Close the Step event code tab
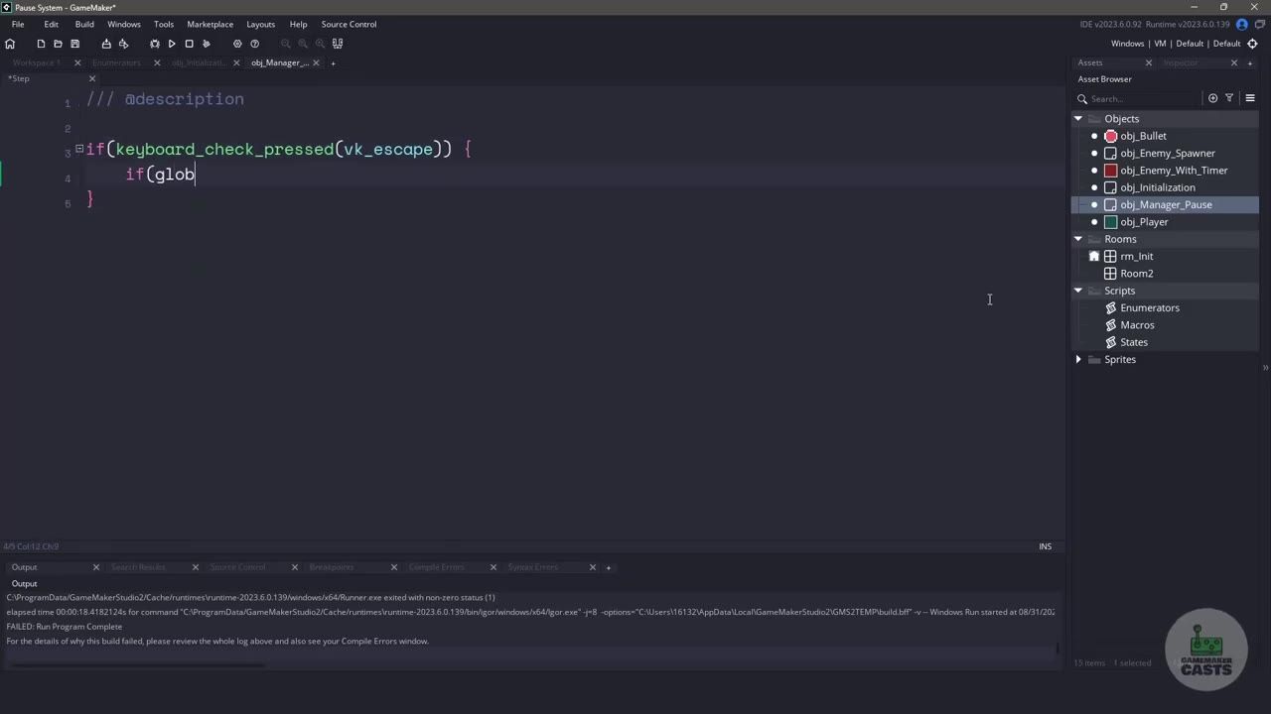The height and width of the screenshot is (714, 1271). tap(92, 78)
